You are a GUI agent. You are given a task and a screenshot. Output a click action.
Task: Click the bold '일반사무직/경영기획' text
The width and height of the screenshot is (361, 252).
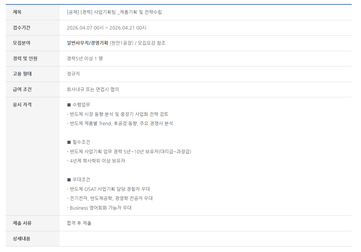tap(87, 43)
